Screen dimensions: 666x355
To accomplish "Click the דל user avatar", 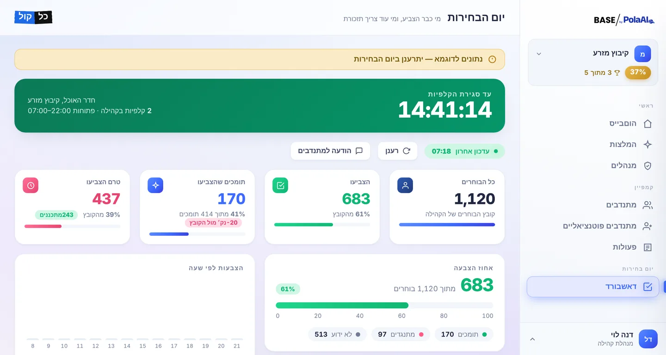I will tap(648, 339).
